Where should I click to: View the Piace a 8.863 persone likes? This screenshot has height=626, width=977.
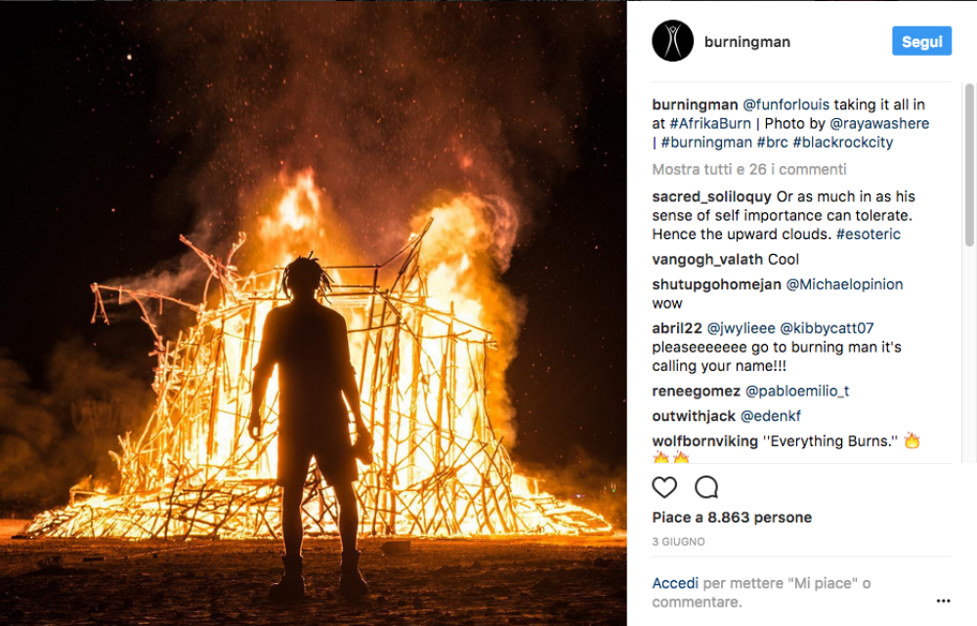732,518
